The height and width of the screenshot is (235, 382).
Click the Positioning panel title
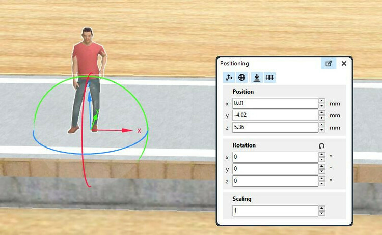point(234,64)
